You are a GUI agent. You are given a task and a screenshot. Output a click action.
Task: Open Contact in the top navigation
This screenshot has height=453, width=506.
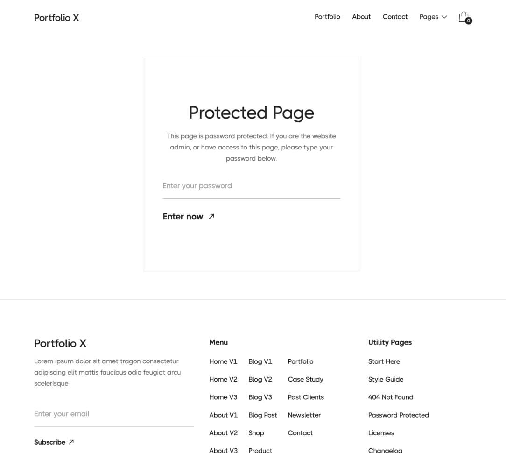tap(395, 17)
